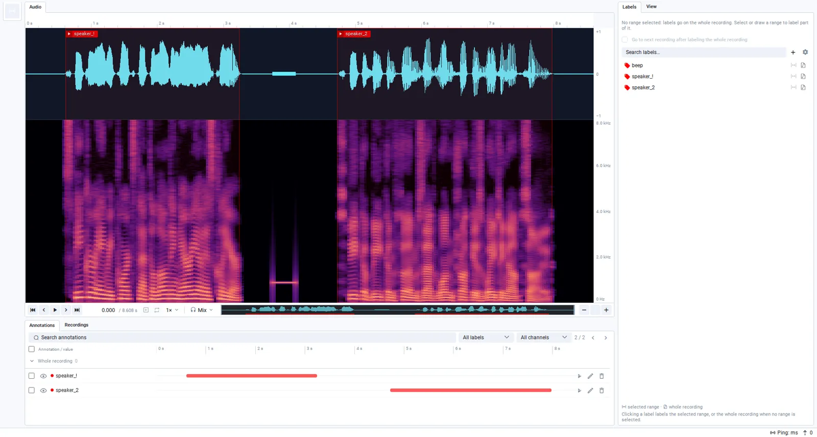Edit the speaker_! annotation

[x=590, y=376]
